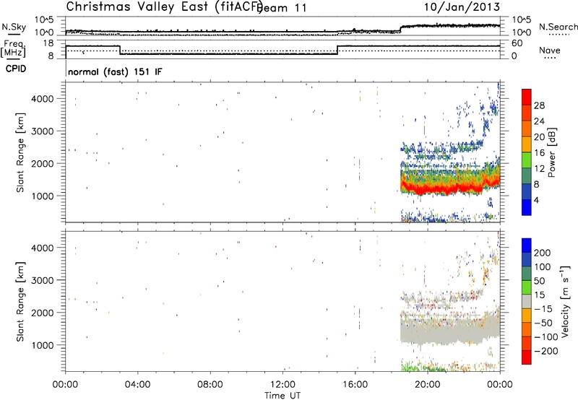Click the '04:00' time axis tick label
This screenshot has height=400, width=578.
click(x=137, y=385)
